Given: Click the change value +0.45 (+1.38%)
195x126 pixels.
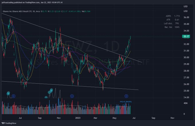Looking at the screenshot, I should click(x=75, y=11).
